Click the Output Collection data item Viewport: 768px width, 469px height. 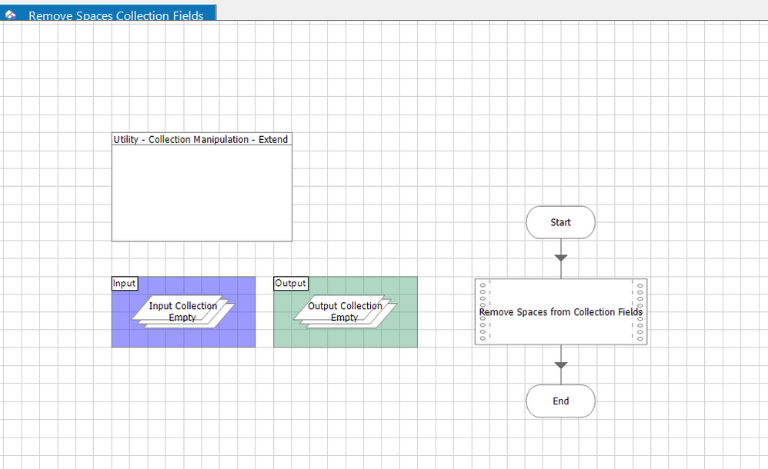click(345, 311)
